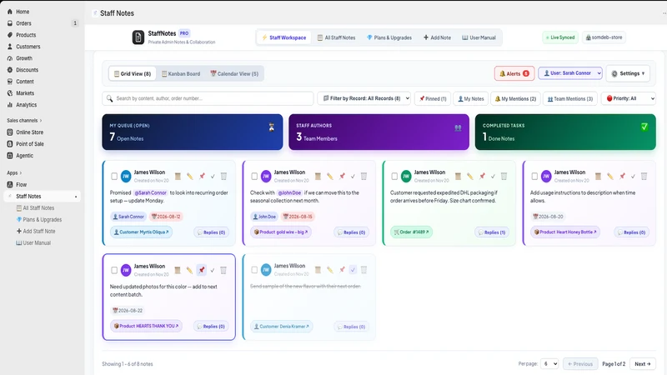The height and width of the screenshot is (375, 667).
Task: Go to the Next page button
Action: pos(642,364)
